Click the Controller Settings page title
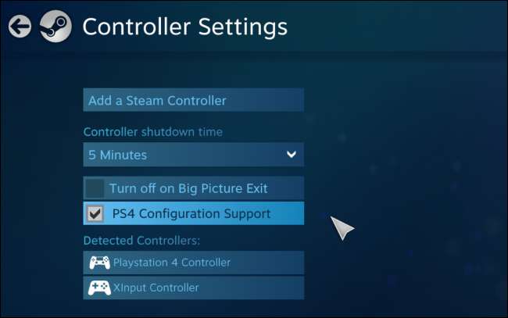 pyautogui.click(x=185, y=27)
